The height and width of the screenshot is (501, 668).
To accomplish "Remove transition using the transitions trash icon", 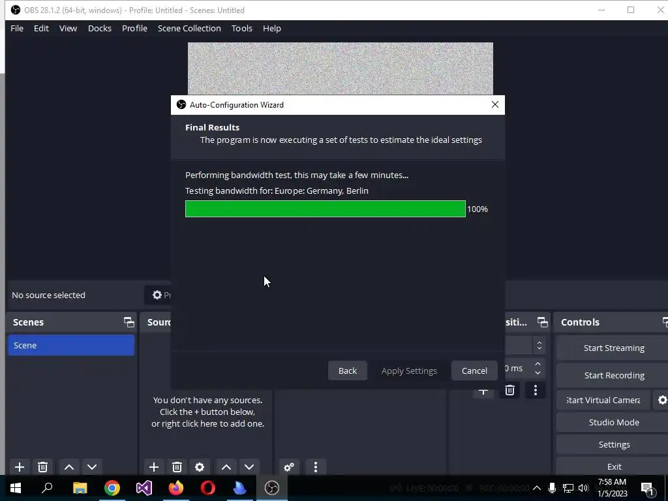I will click(509, 390).
